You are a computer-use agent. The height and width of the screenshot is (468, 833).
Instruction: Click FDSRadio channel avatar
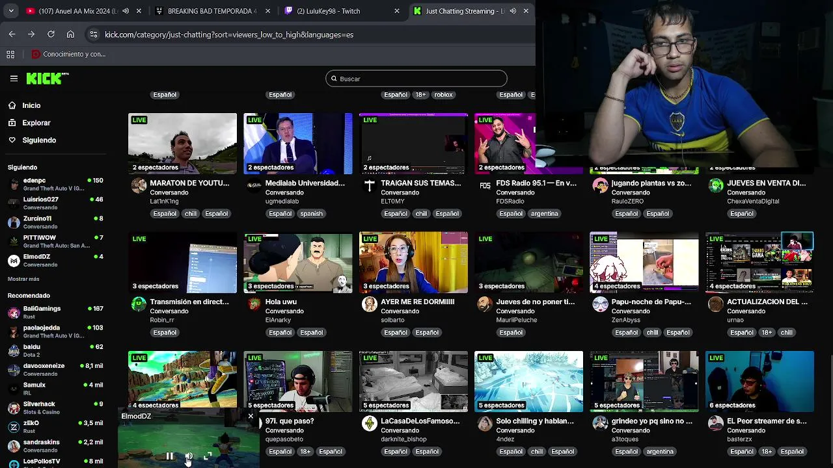(x=485, y=186)
